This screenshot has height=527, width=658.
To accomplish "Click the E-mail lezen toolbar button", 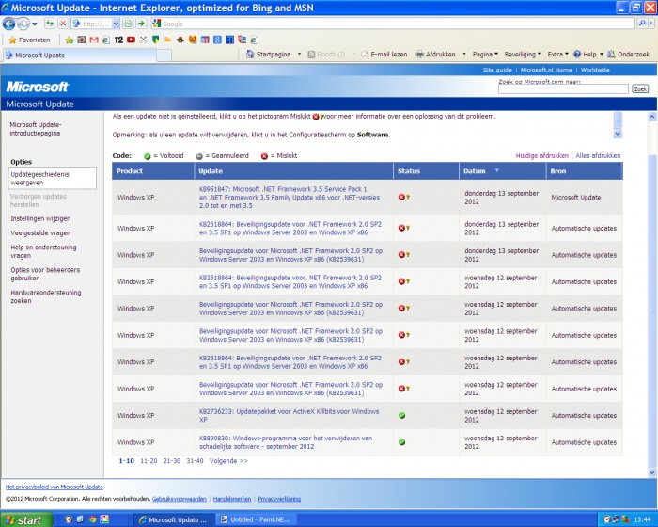I will (x=384, y=55).
